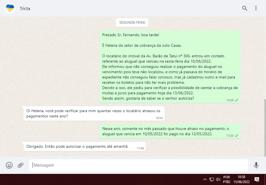Open the emoji picker
Image resolution: width=266 pixels, height=185 pixels.
9,165
